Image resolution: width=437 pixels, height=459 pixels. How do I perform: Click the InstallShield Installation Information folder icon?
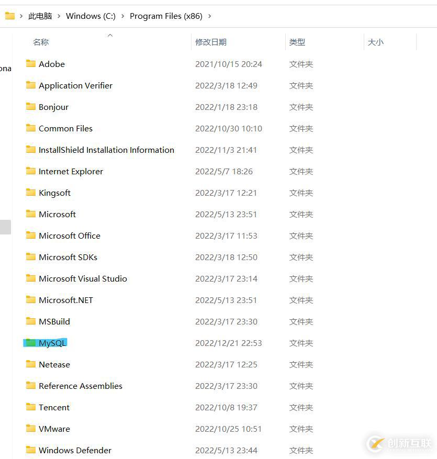(x=31, y=149)
